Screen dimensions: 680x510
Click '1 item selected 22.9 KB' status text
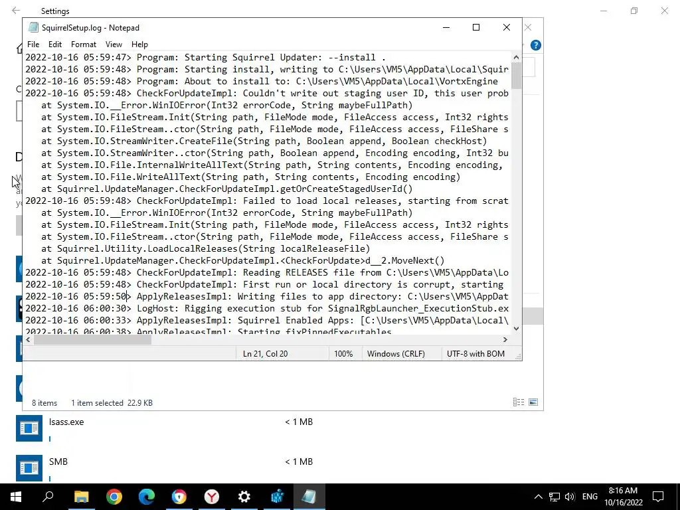coord(112,403)
